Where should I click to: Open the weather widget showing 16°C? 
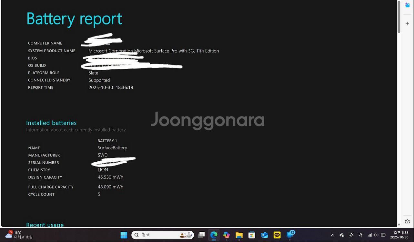[19, 235]
